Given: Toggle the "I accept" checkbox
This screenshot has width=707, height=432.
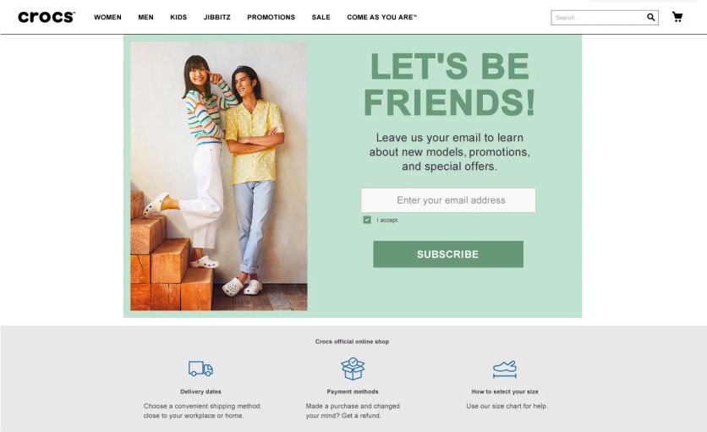Looking at the screenshot, I should click(x=367, y=220).
